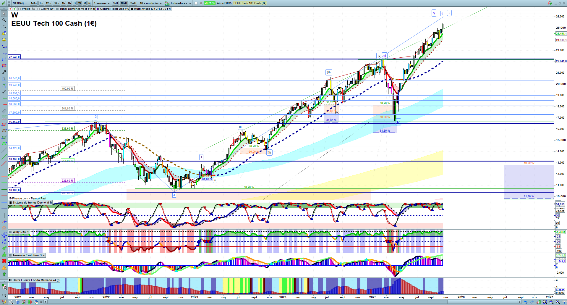The image size is (567, 305).
Task: Select the D daily timeframe button
Action: [75, 3]
